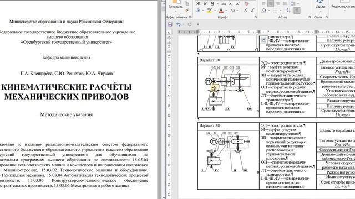Viewport: 355px width, 199px height.
Task: Toggle bold formatting (Ж)
Action: [x=199, y=4]
